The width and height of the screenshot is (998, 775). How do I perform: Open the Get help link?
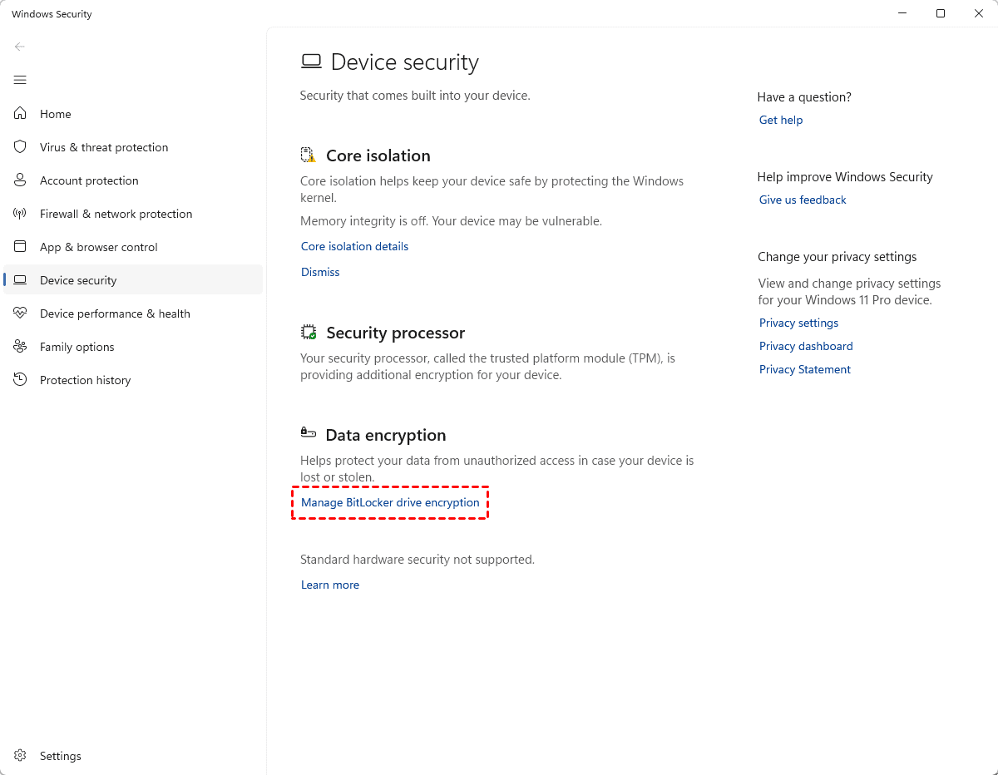point(781,120)
